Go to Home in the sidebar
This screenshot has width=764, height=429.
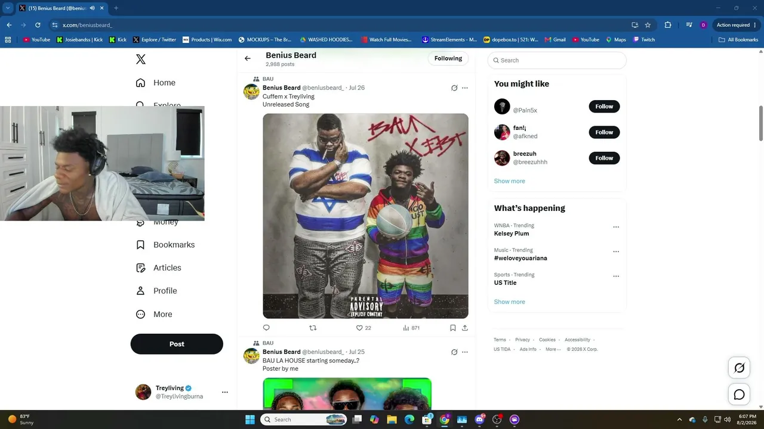click(156, 83)
